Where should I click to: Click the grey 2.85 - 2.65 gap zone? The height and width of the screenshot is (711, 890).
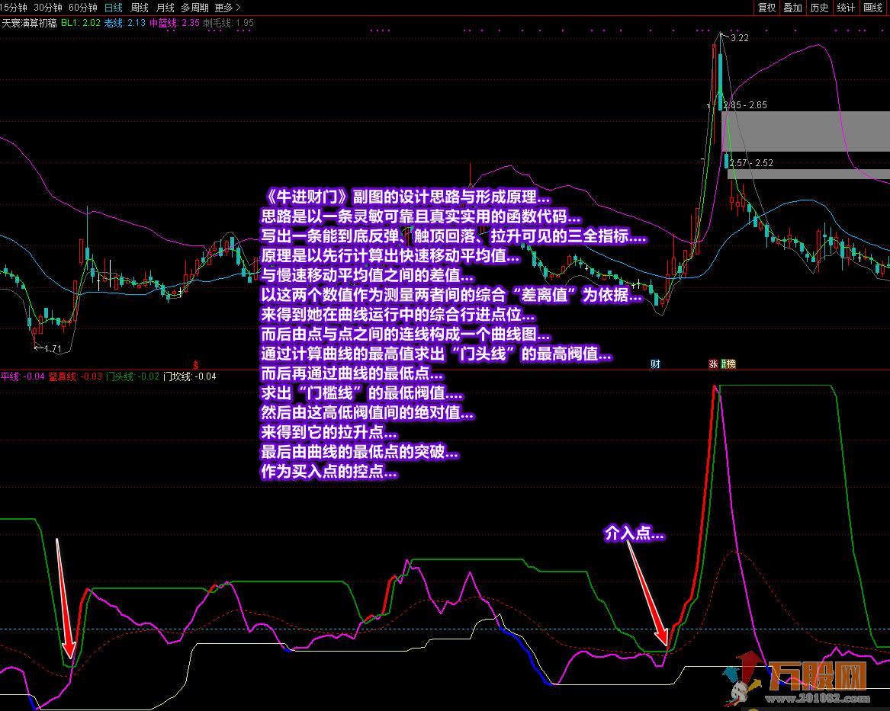coord(805,131)
